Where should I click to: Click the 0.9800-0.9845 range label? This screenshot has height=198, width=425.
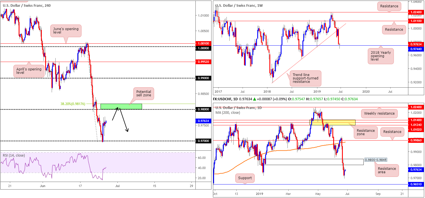(x=375, y=160)
